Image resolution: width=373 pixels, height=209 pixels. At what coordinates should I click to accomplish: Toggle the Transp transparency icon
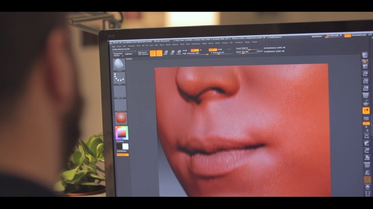367,172
